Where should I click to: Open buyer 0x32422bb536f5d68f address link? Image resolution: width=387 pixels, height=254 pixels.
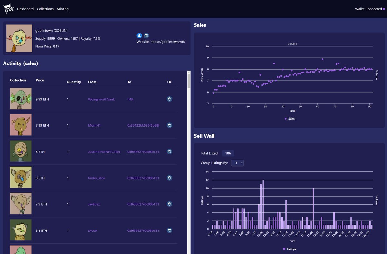(x=143, y=125)
